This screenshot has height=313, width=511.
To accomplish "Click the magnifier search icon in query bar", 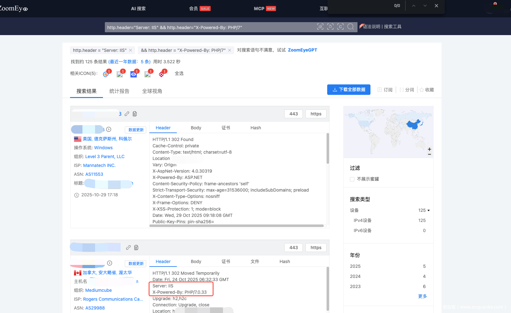I will pos(351,27).
